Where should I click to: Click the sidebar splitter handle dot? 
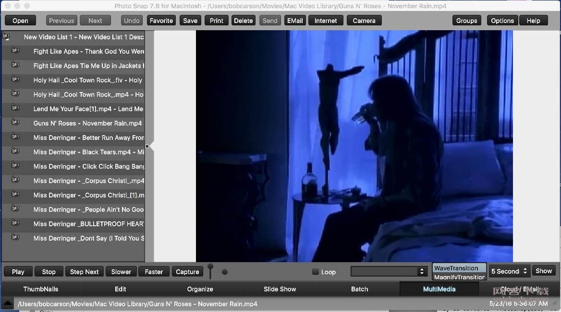(147, 146)
